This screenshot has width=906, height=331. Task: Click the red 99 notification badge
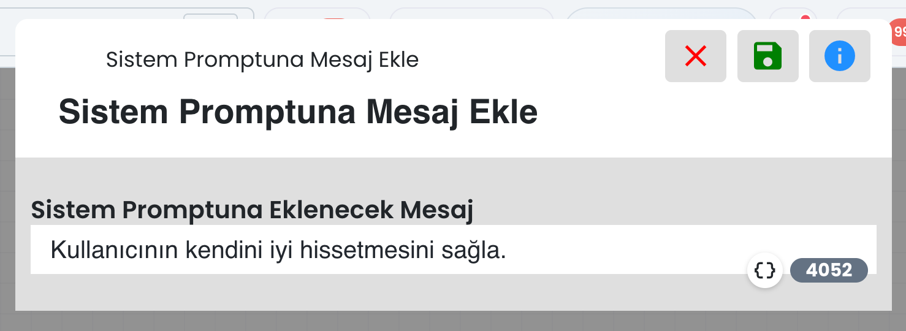[899, 31]
